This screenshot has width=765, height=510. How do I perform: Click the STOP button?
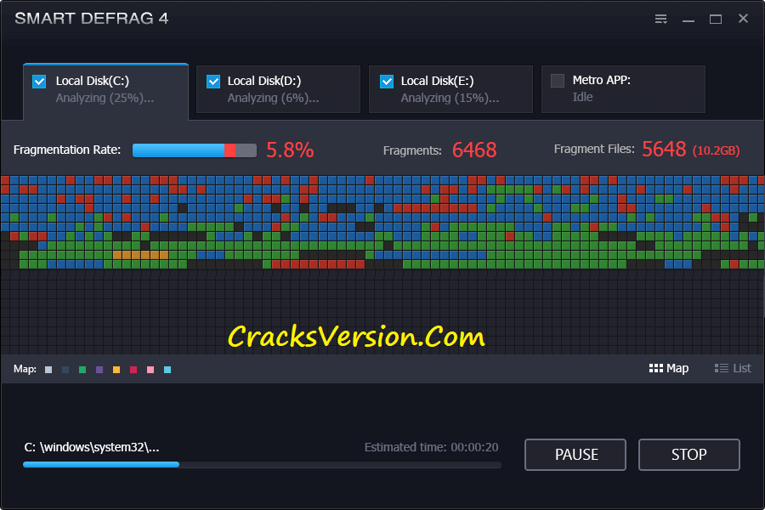[688, 455]
